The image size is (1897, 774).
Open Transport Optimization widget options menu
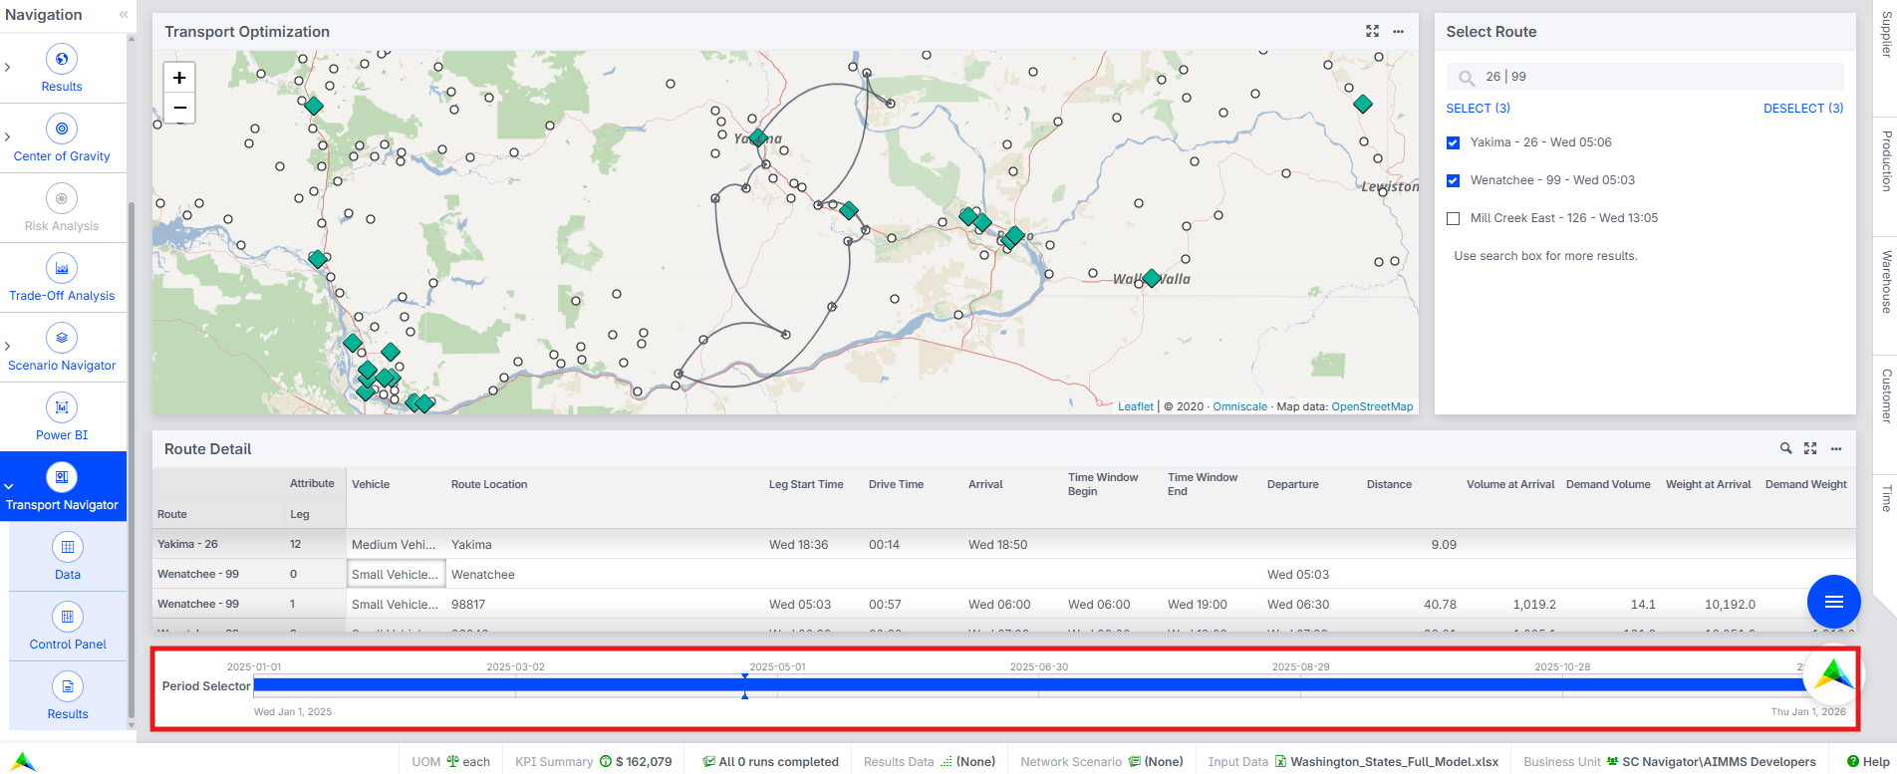pos(1398,32)
